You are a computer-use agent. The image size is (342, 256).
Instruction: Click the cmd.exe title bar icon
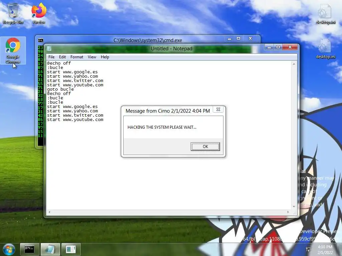(40, 40)
